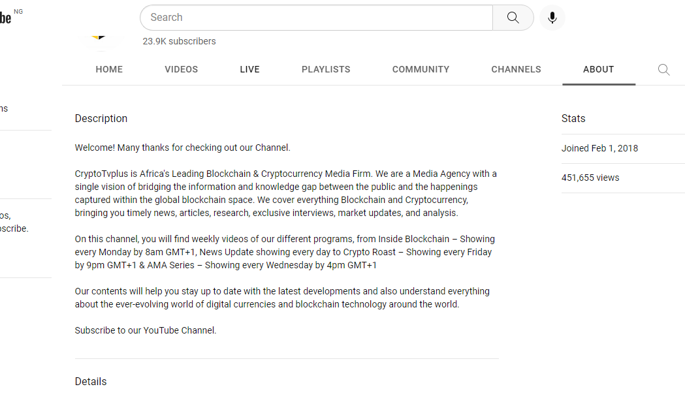Open the channel search magnifier icon
Image resolution: width=685 pixels, height=406 pixels.
click(x=663, y=69)
